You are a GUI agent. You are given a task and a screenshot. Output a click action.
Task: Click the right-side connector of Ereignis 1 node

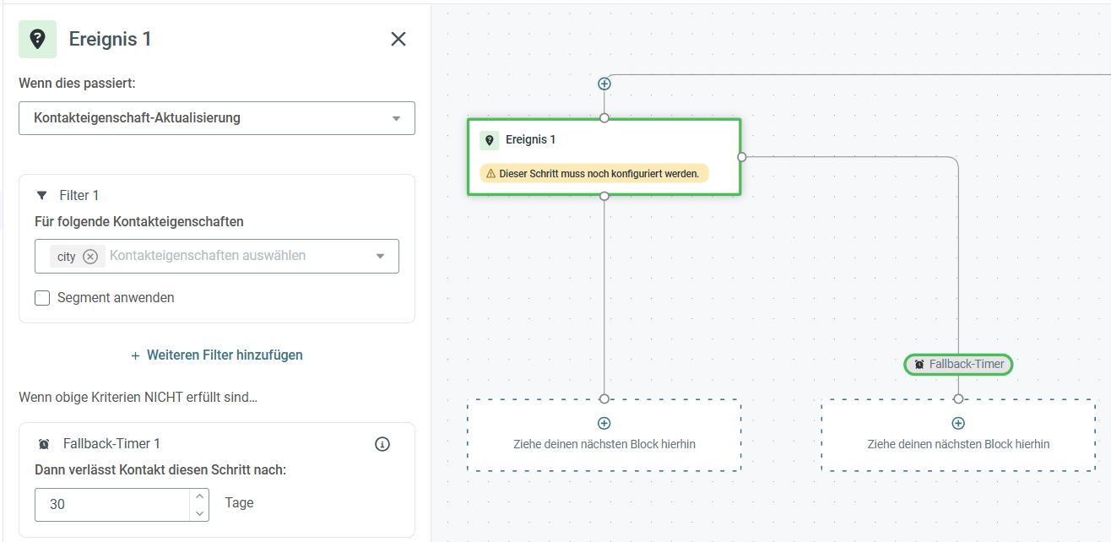point(741,157)
